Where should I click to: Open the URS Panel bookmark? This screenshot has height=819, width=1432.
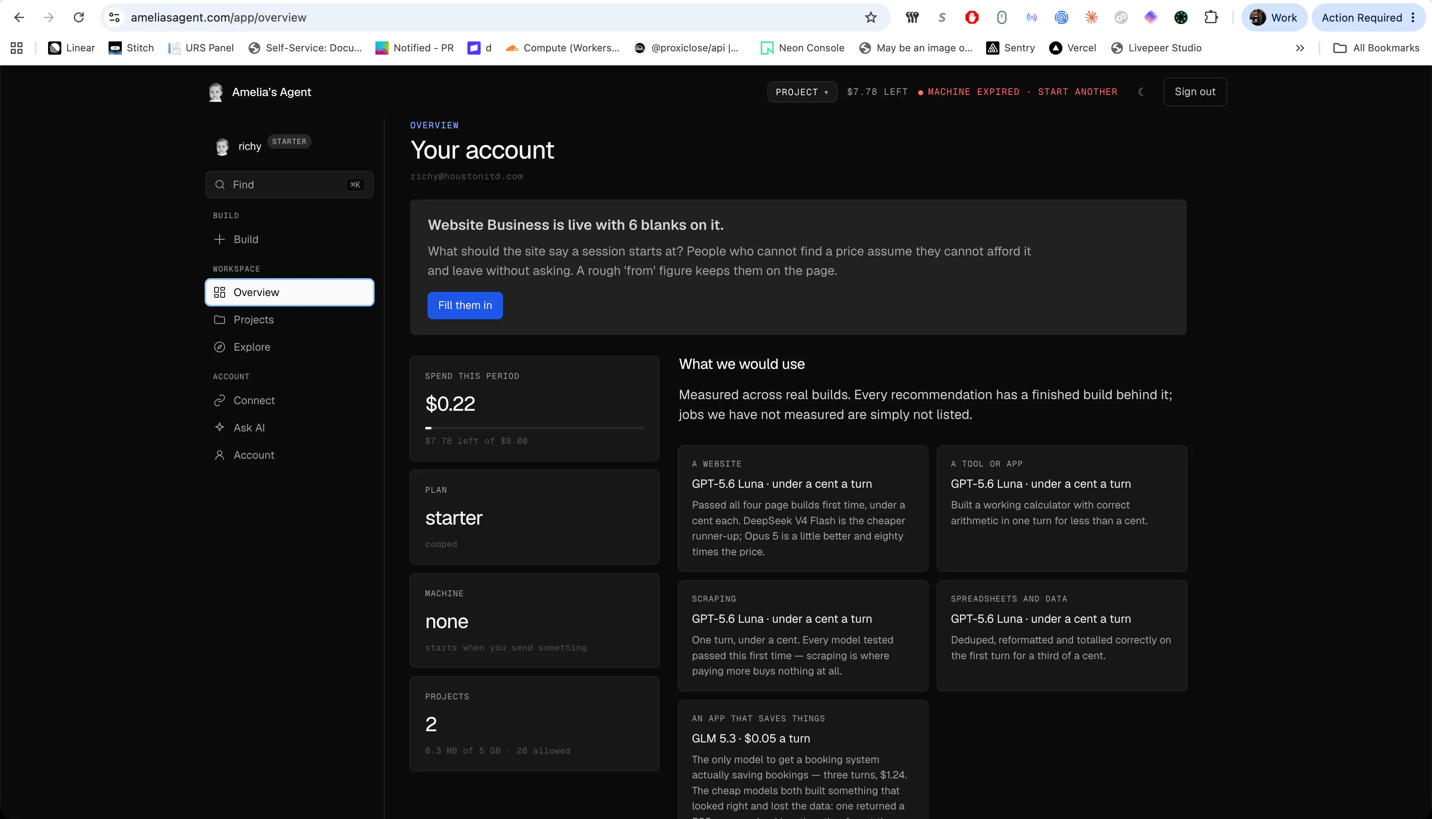[201, 48]
